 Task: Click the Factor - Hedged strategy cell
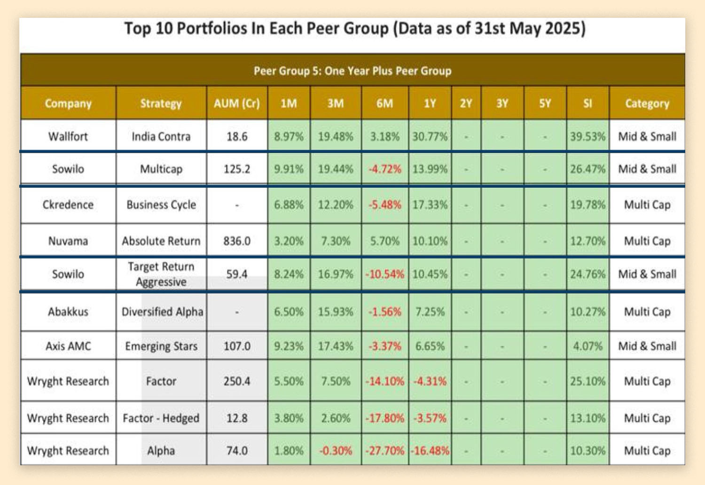pyautogui.click(x=161, y=418)
